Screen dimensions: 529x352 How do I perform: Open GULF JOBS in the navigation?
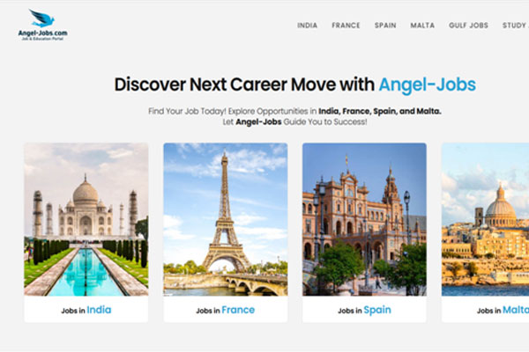(468, 26)
